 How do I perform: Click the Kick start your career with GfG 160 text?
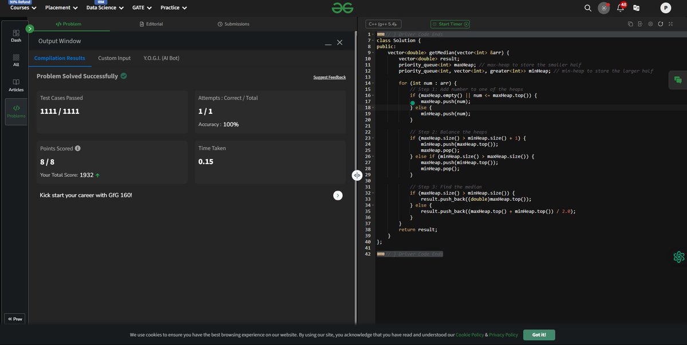86,195
